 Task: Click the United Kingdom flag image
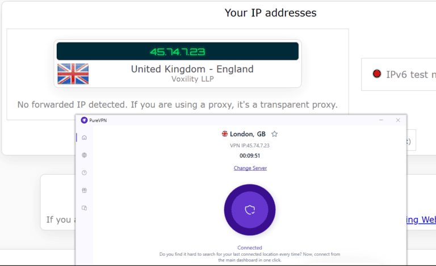pyautogui.click(x=73, y=74)
